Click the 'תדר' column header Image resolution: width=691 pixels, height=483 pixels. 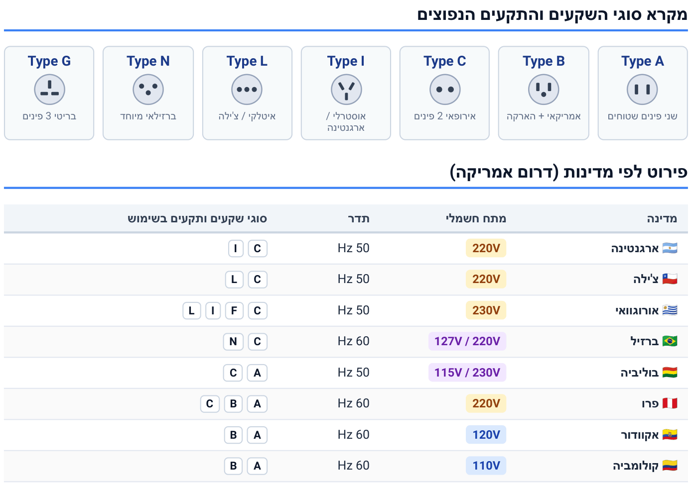[359, 218]
